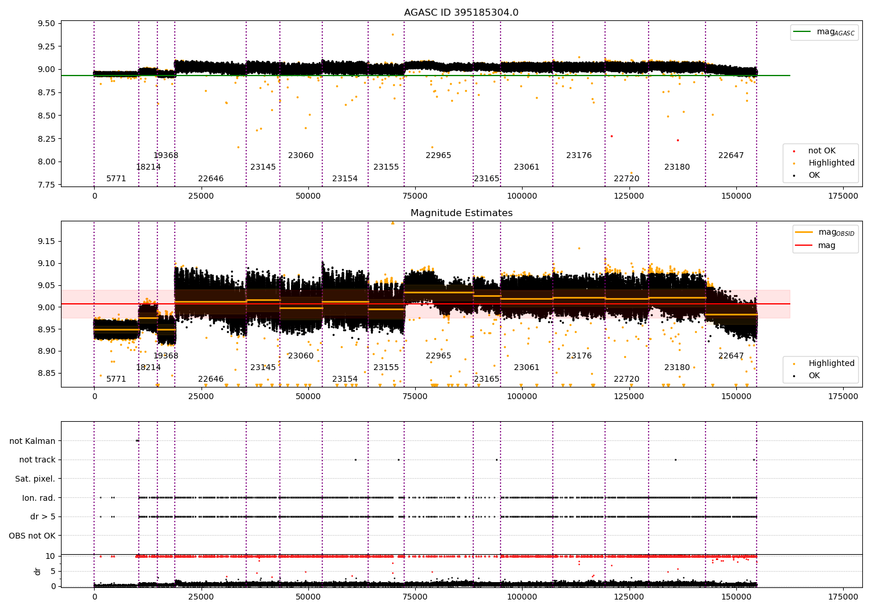Click the 'not track' axis label

(37, 460)
